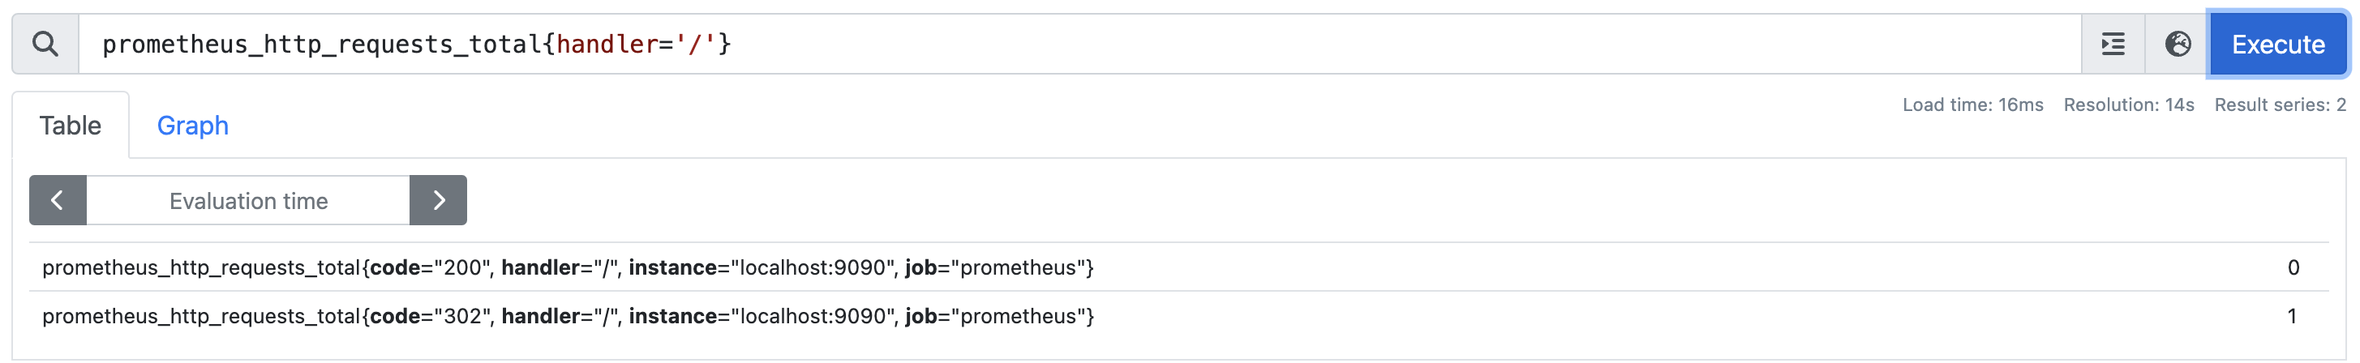Focus the Evaluation time field
The height and width of the screenshot is (363, 2360).
248,200
